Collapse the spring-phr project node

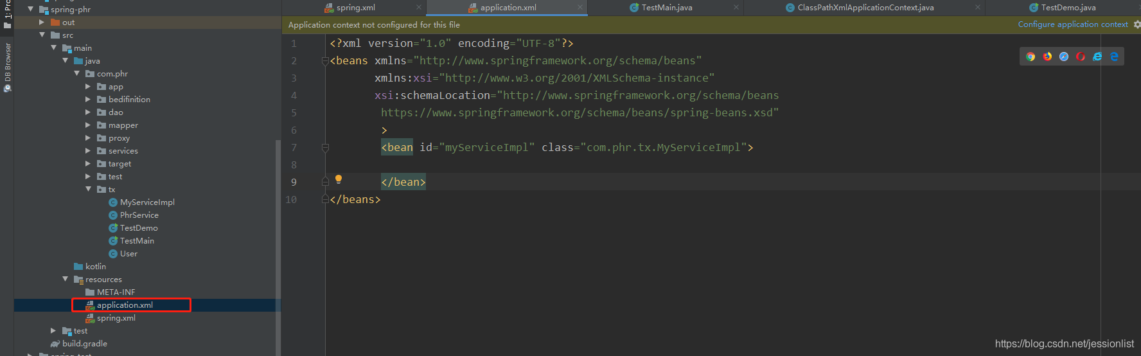30,10
